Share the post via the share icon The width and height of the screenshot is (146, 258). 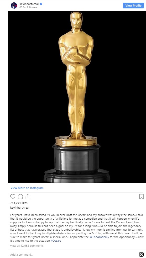point(28,197)
